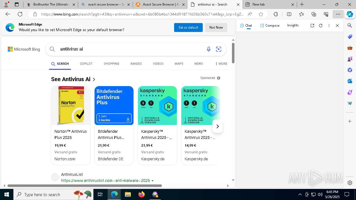Open Browser essentials heart icon
The height and width of the screenshot is (200, 356).
tap(326, 14)
